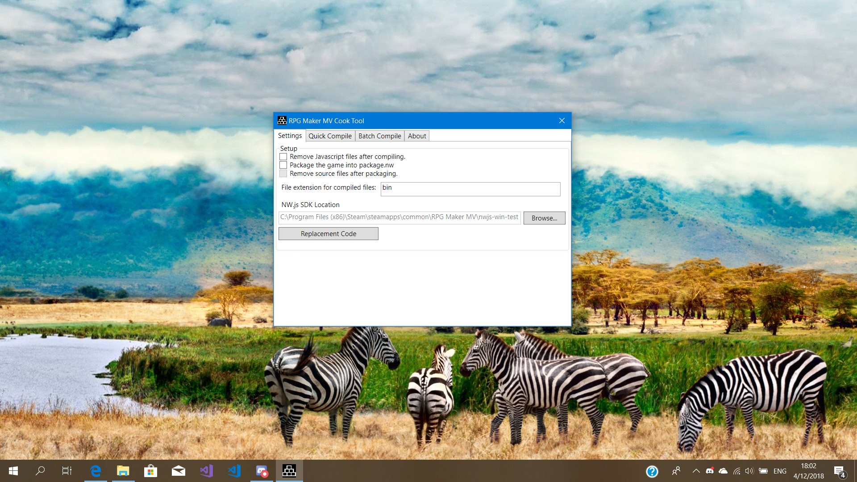The image size is (857, 482).
Task: Switch the ENG input language indicator
Action: pyautogui.click(x=780, y=471)
